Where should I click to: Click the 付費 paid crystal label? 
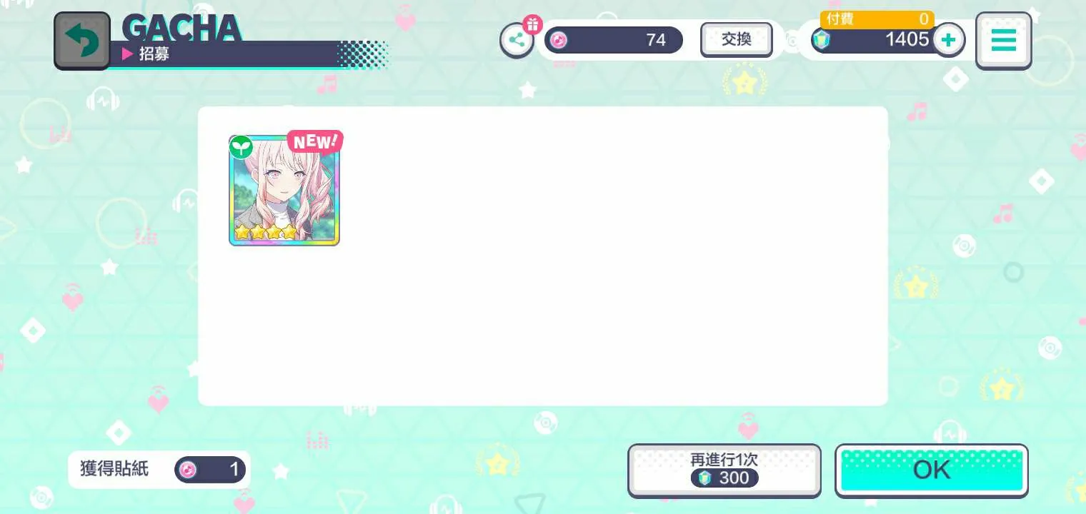840,19
